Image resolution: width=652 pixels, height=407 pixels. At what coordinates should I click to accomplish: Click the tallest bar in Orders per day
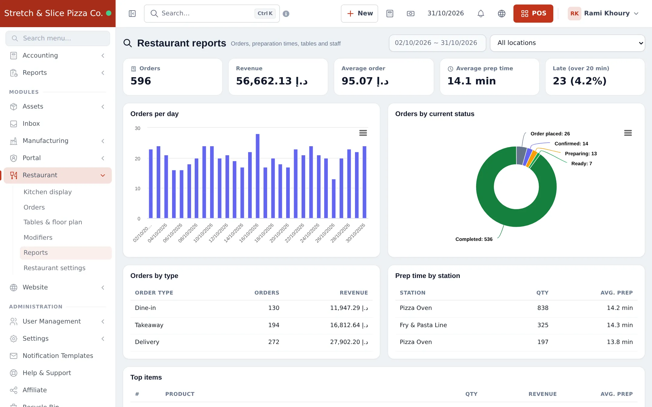[257, 176]
